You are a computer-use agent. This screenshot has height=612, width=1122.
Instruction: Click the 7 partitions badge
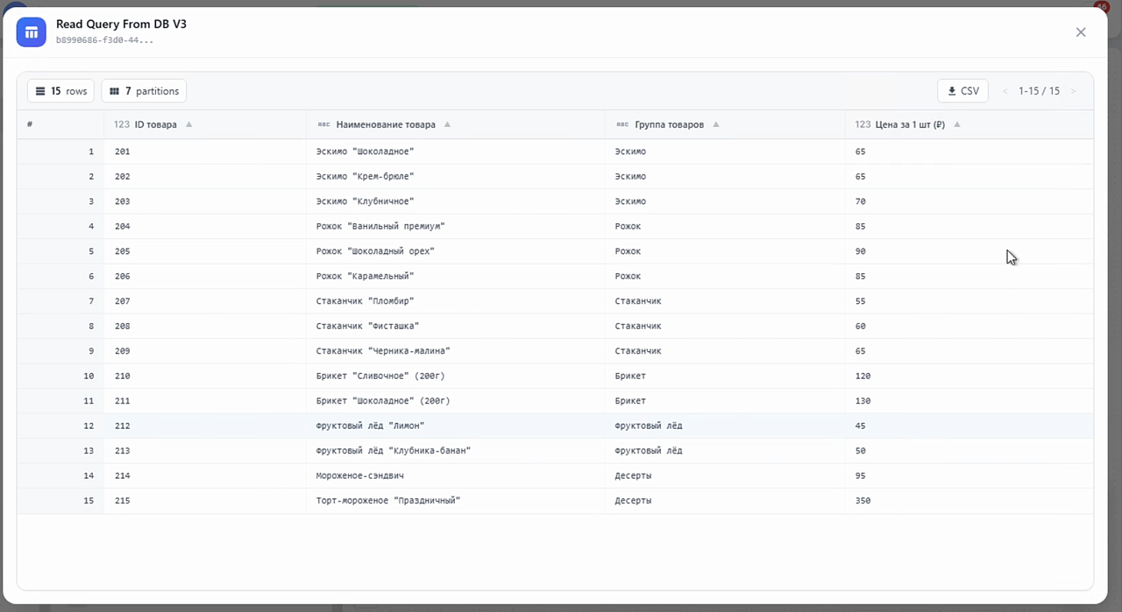coord(144,91)
